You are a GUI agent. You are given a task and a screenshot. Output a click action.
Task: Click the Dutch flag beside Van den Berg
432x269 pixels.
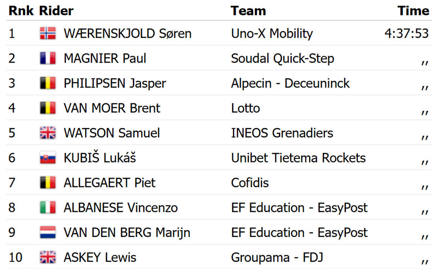pyautogui.click(x=48, y=233)
